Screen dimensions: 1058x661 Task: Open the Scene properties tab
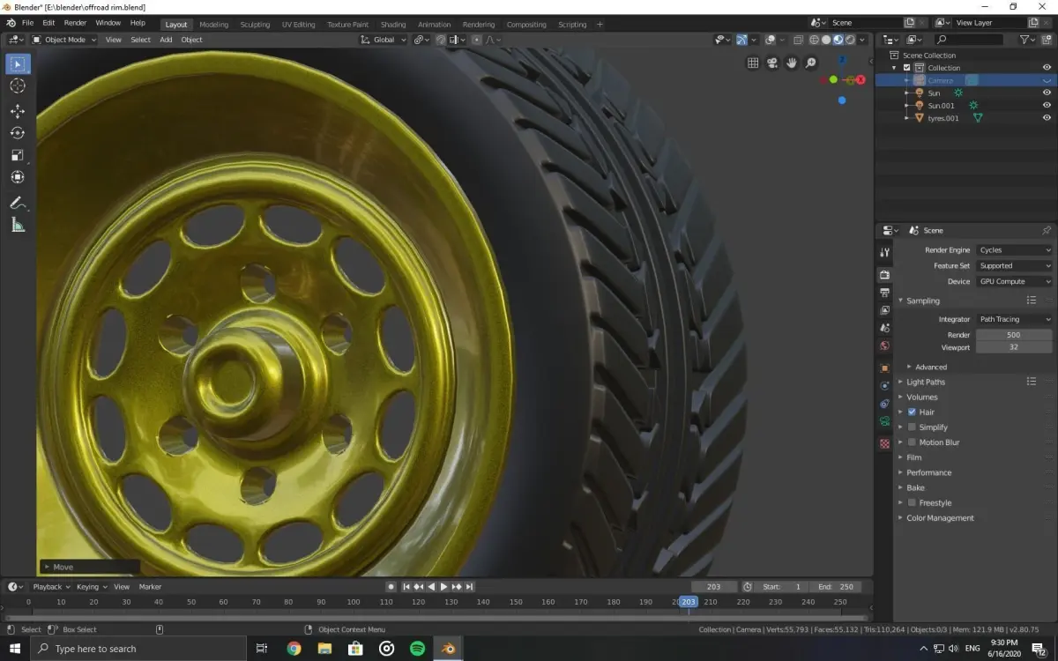884,328
